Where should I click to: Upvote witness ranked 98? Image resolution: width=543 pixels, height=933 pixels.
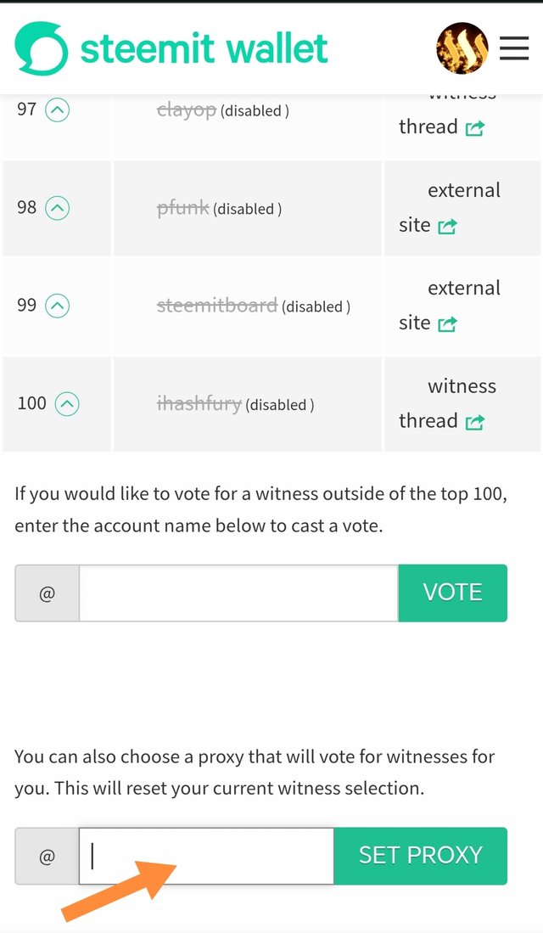(57, 208)
